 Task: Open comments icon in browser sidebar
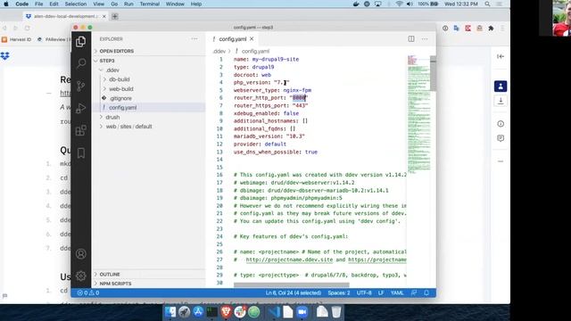click(501, 138)
